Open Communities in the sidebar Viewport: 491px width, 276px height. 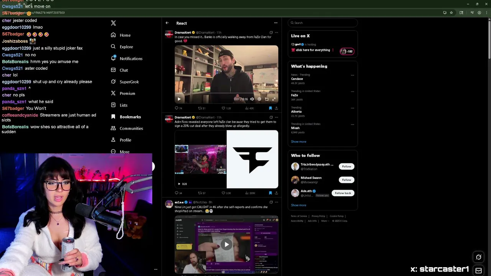coord(127,128)
